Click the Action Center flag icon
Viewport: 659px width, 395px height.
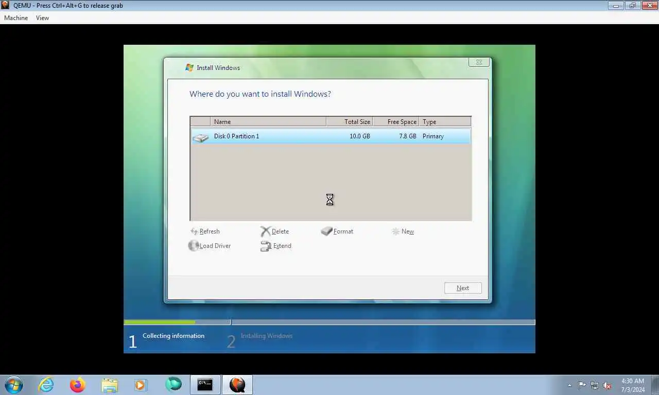tap(582, 385)
